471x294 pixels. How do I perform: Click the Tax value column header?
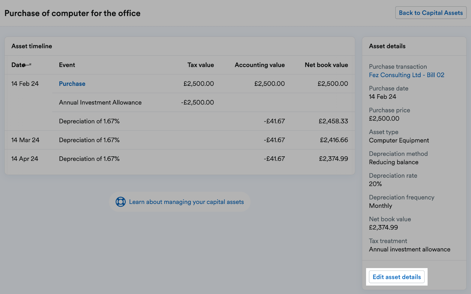point(201,65)
